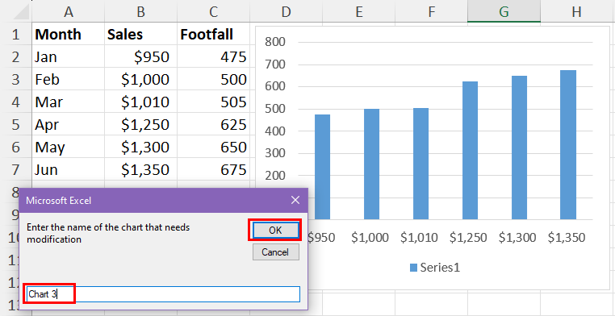
Task: Select column D header
Action: coord(286,12)
